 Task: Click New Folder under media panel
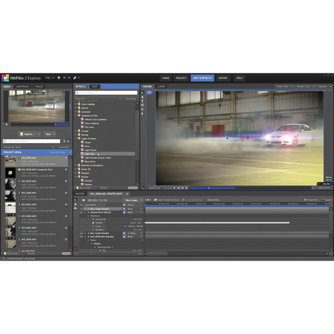point(11,254)
